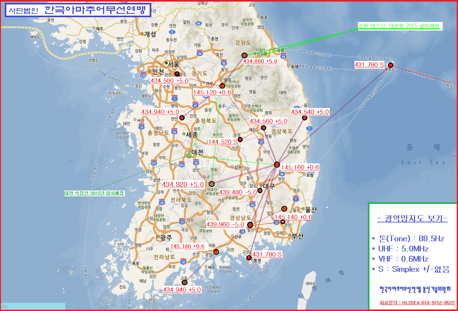The width and height of the screenshot is (458, 311).
Task: Click the repeater marker near Tongyeong
Action: point(249,257)
